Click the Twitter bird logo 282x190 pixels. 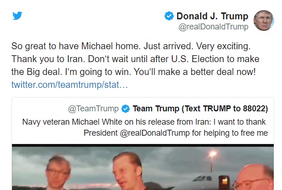17,16
